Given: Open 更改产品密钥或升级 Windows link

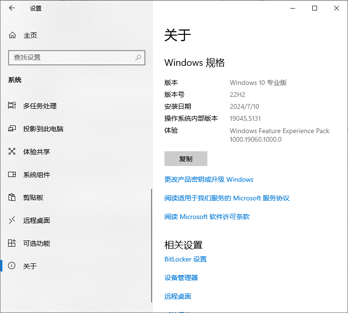Looking at the screenshot, I should pos(209,180).
